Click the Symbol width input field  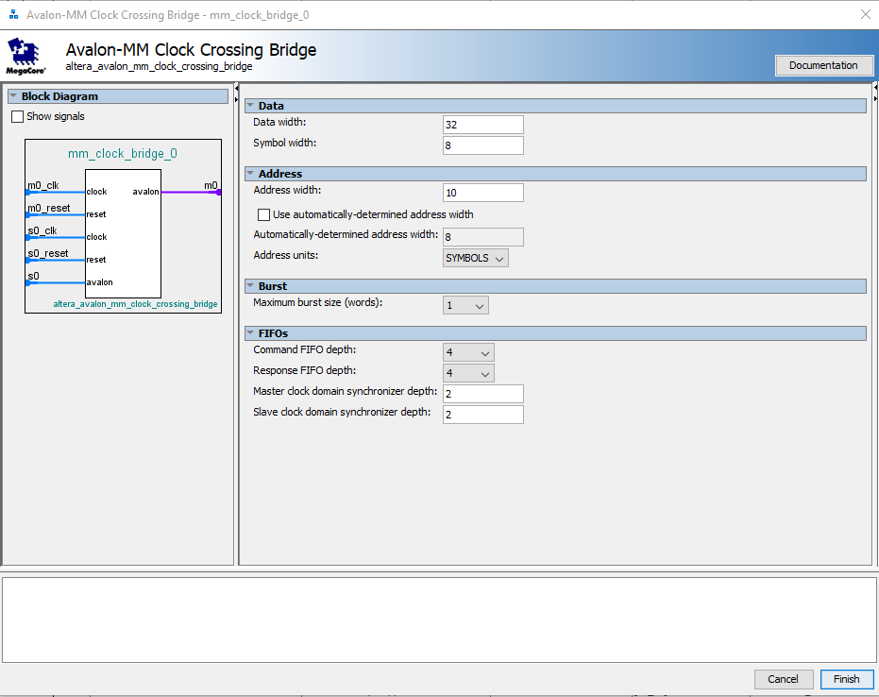tap(482, 145)
